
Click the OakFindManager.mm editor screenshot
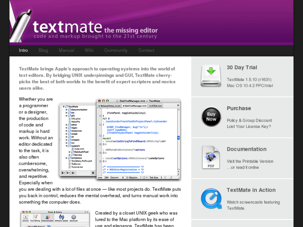[120, 140]
